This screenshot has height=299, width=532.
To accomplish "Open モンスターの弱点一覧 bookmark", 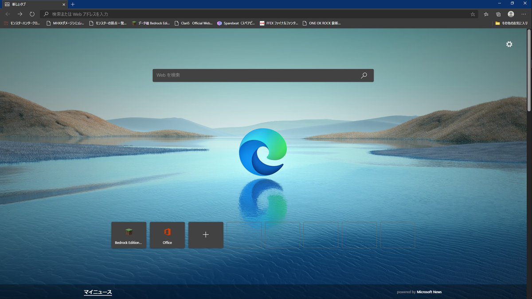I will 107,23.
